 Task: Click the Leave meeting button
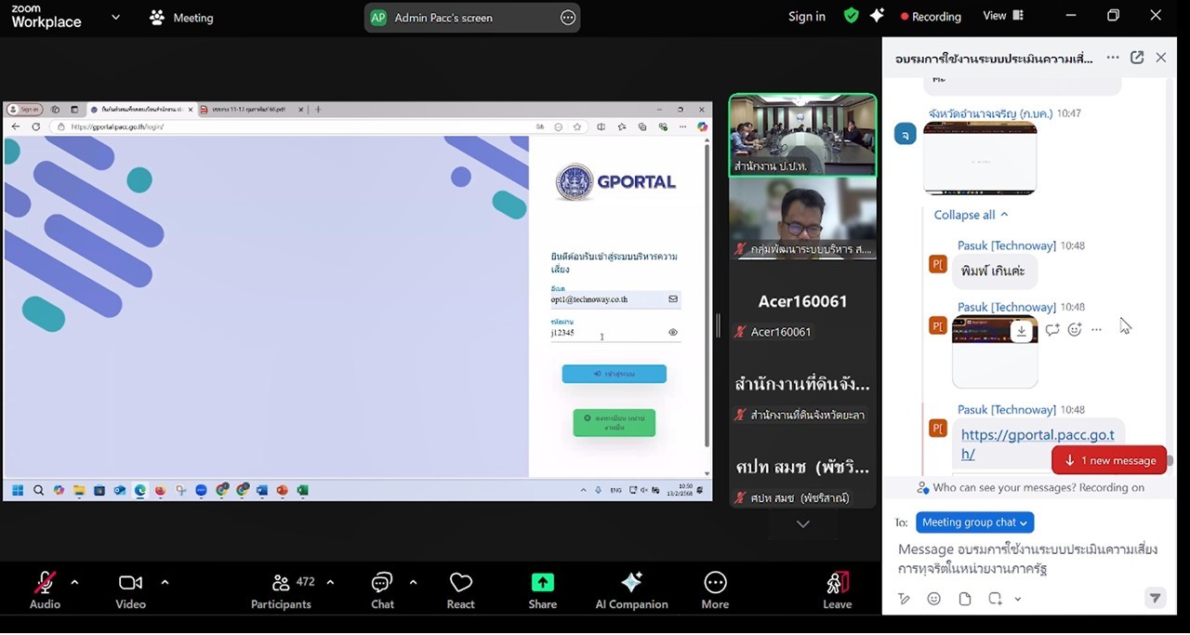838,591
